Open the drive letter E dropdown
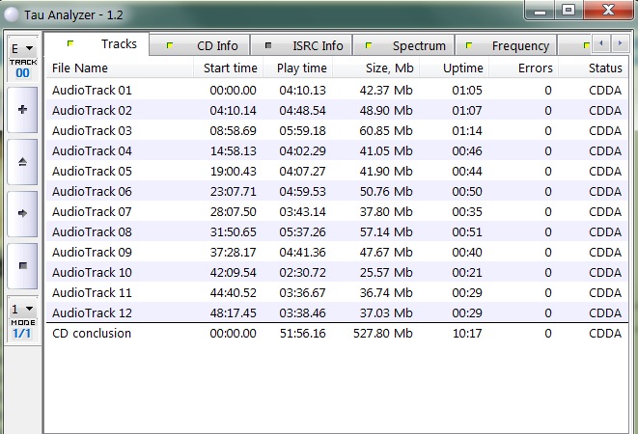Image resolution: width=638 pixels, height=434 pixels. coord(22,47)
